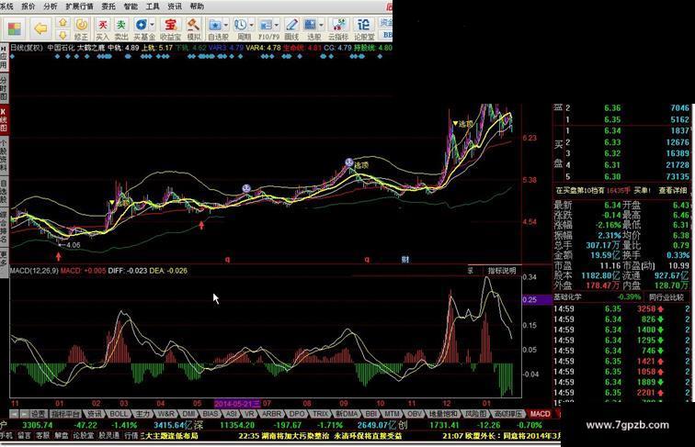The image size is (695, 447).
Task: Open the 收益宝 icon
Action: click(x=170, y=28)
